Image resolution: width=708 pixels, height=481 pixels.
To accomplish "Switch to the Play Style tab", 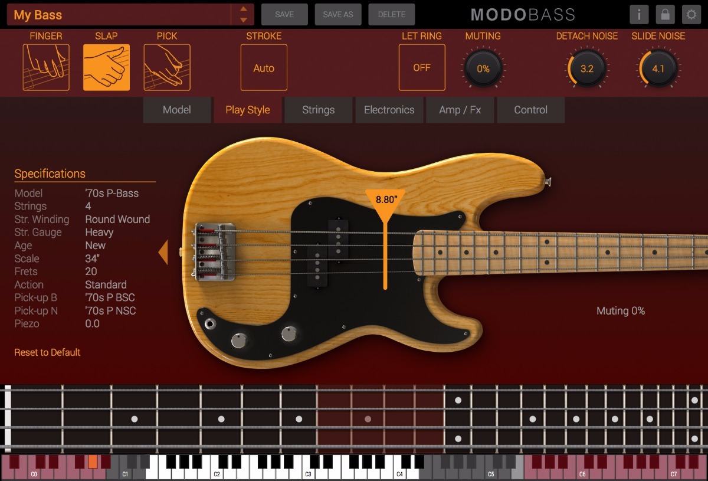I will pyautogui.click(x=248, y=110).
